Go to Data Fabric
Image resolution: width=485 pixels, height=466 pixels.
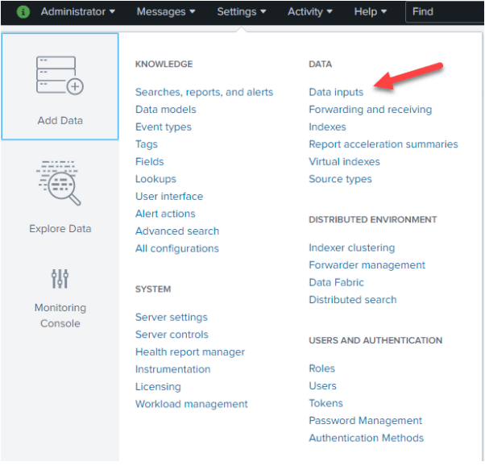[x=336, y=283]
